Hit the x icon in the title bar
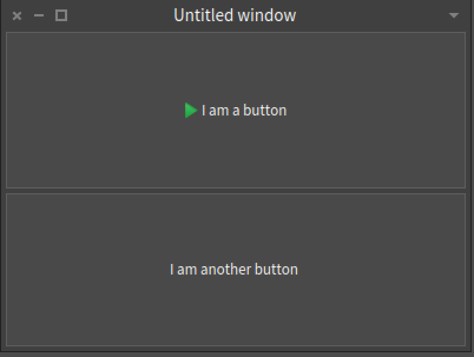Image resolution: width=474 pixels, height=357 pixels. [x=17, y=16]
